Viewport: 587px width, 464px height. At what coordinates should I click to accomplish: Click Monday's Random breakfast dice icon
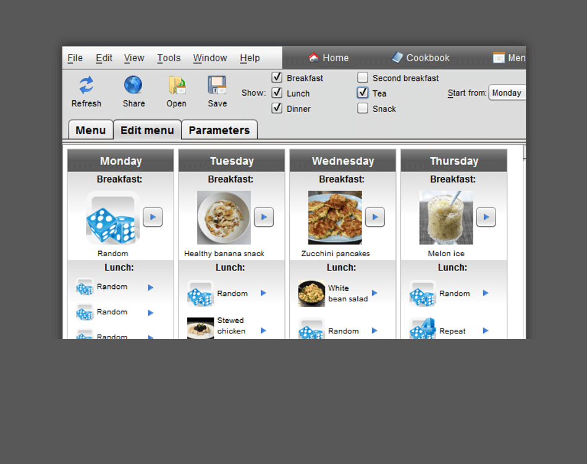point(112,218)
